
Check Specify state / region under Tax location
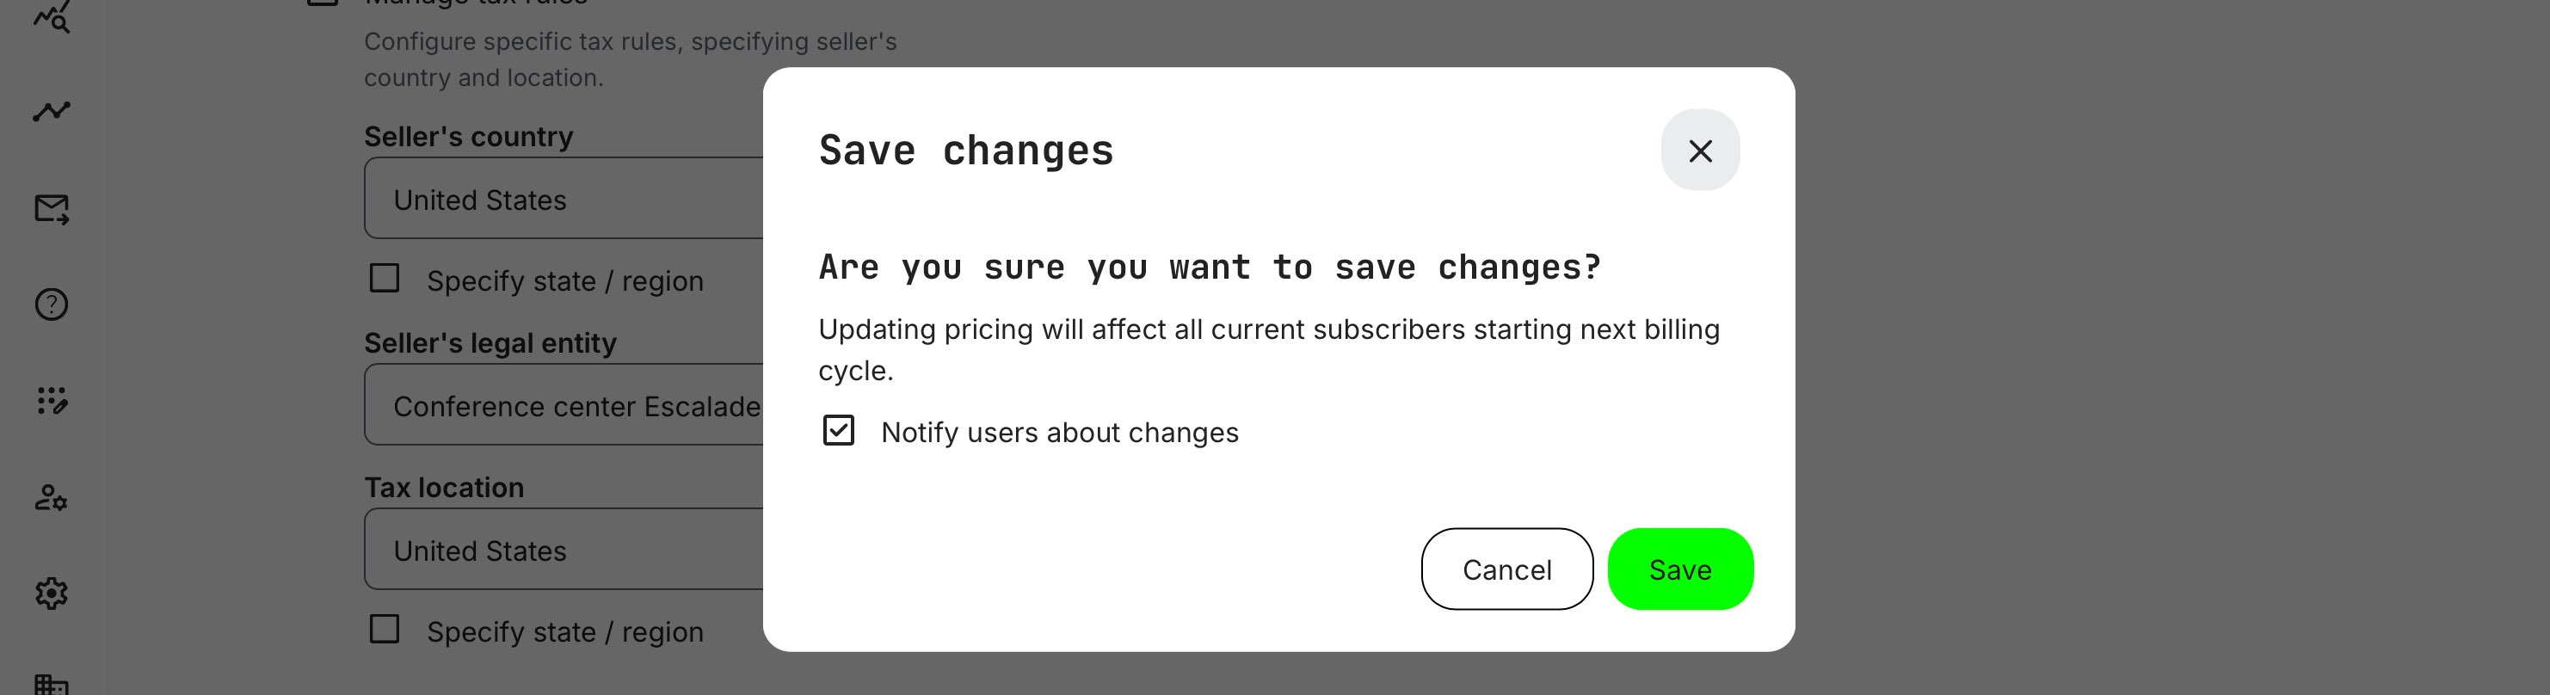point(384,630)
